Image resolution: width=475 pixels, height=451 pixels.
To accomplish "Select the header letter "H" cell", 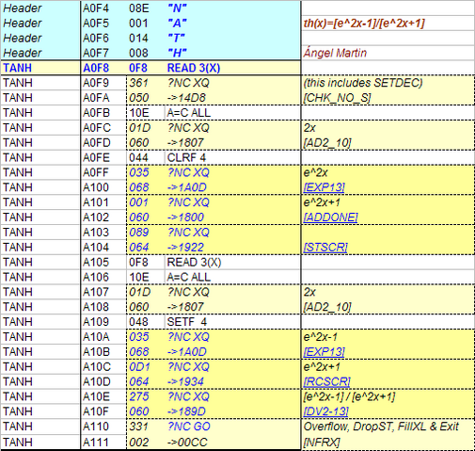I will coord(177,53).
